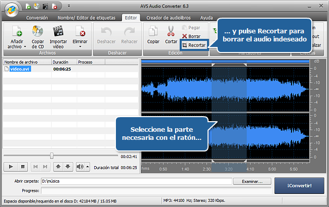
Task: Click the Copiar edit icon
Action: [x=154, y=31]
